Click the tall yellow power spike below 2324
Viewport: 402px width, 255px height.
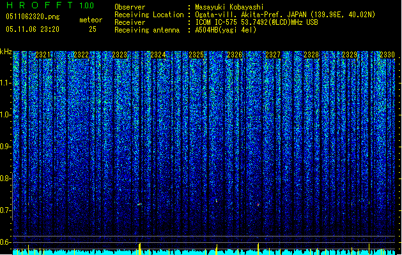140,249
